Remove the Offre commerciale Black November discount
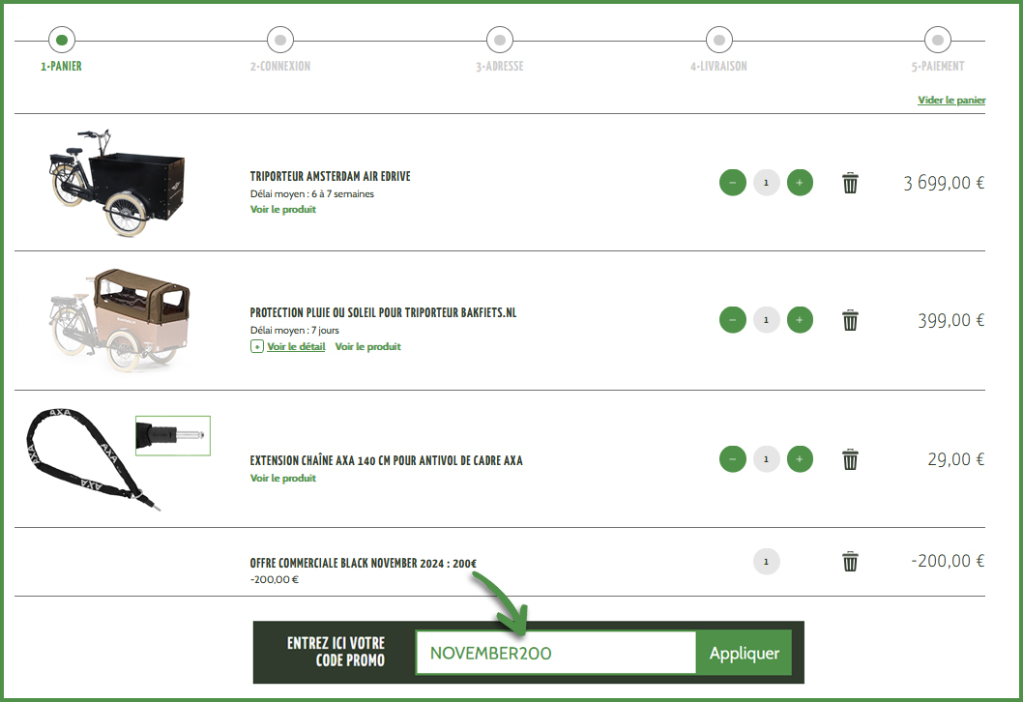Screen dimensions: 1023x702 point(850,561)
